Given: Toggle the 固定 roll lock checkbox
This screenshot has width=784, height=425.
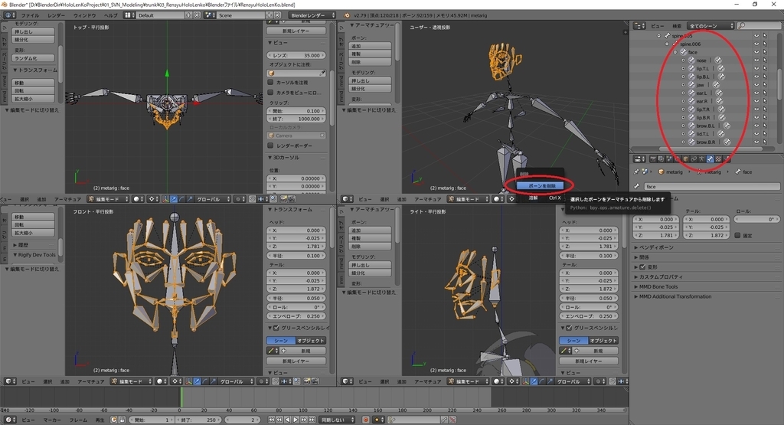Looking at the screenshot, I should [737, 236].
